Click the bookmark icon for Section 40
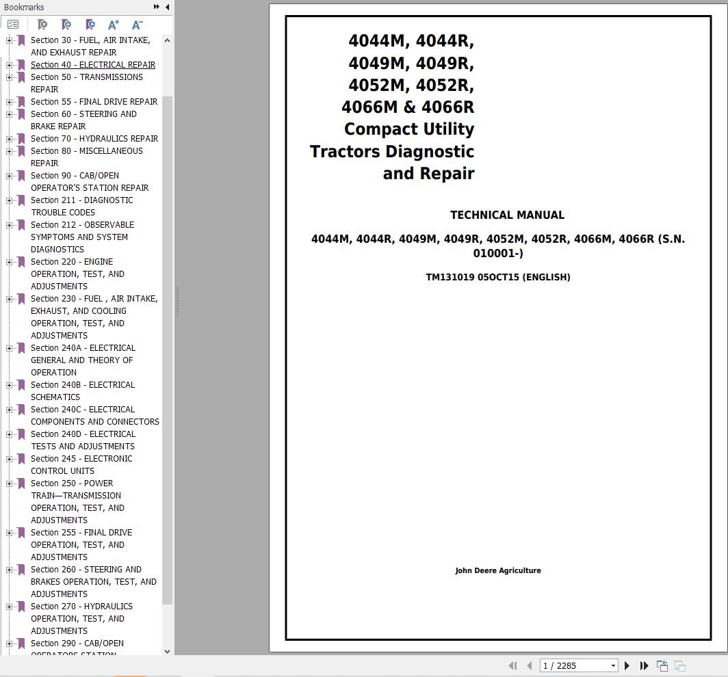Image resolution: width=728 pixels, height=677 pixels. point(21,64)
